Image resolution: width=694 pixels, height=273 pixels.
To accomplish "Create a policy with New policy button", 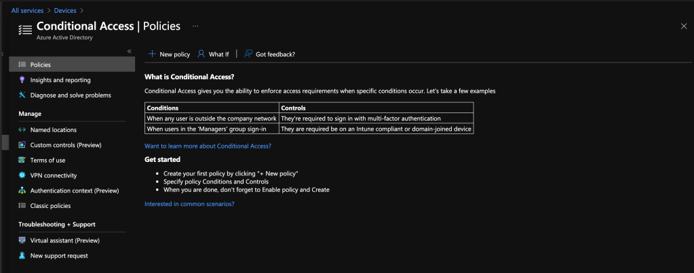I will pos(169,54).
